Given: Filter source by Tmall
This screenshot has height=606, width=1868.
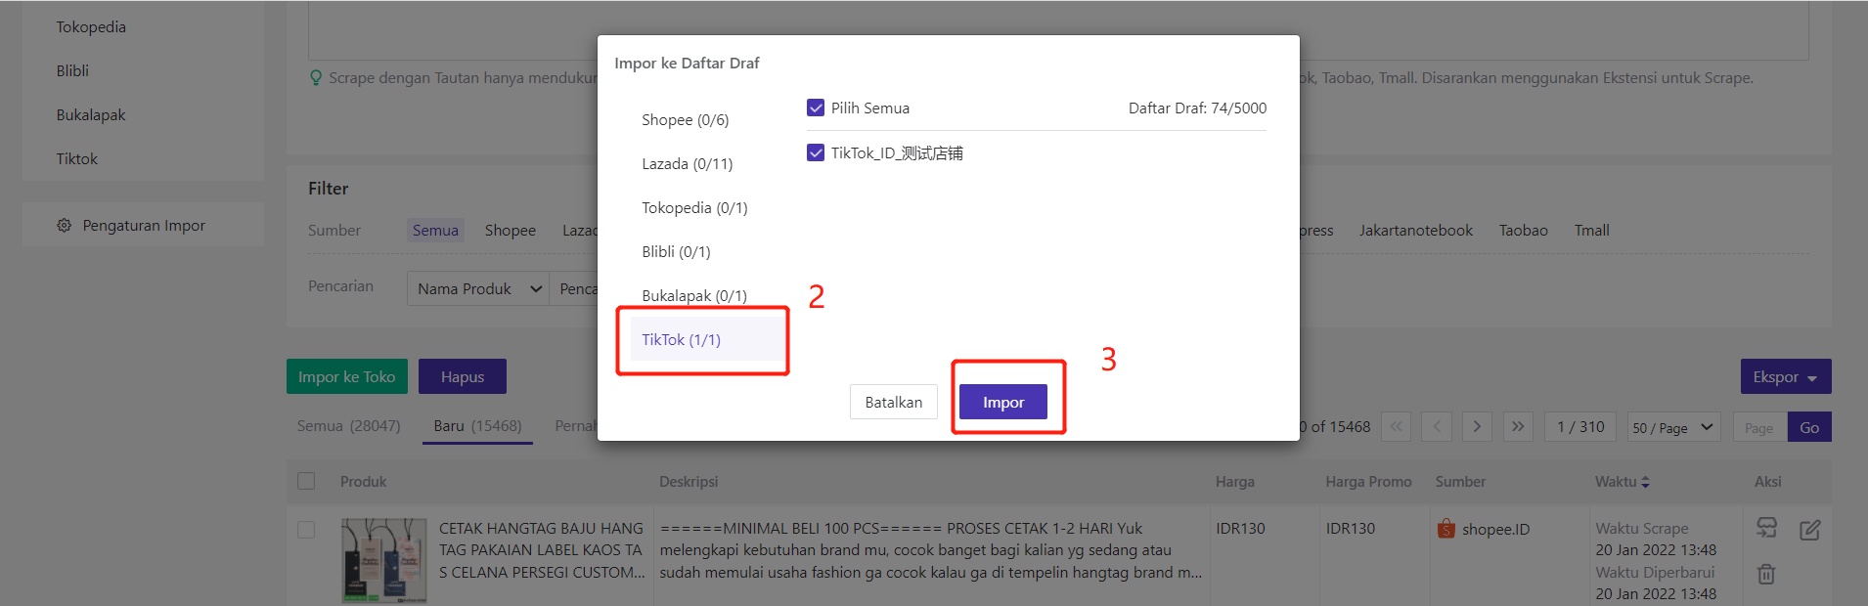Looking at the screenshot, I should tap(1591, 230).
